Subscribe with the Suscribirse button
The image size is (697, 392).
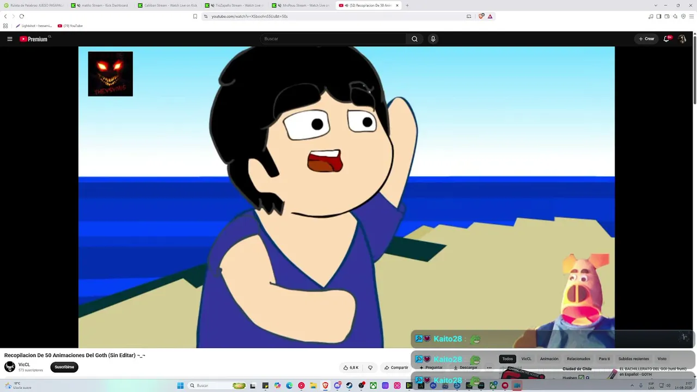64,367
